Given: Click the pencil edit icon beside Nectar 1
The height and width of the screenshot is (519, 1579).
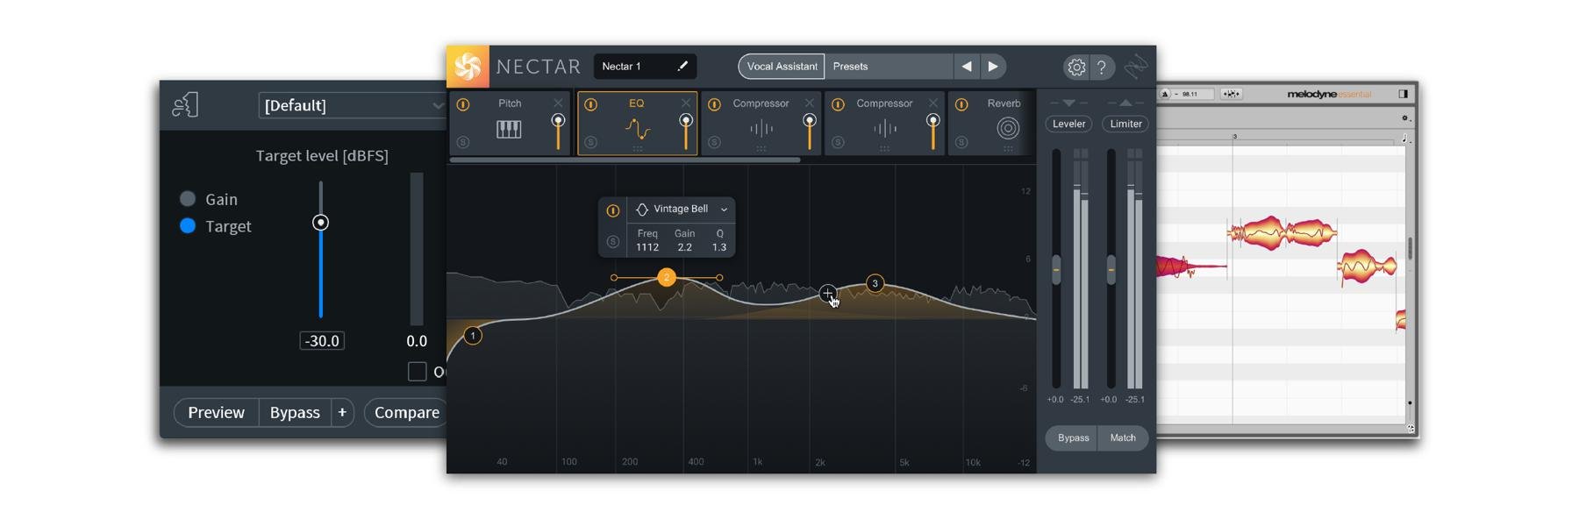Looking at the screenshot, I should point(682,67).
